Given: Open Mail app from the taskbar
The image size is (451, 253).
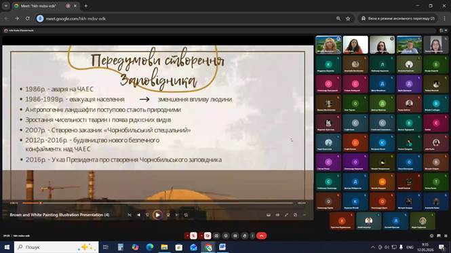Looking at the screenshot, I should coord(193,248).
